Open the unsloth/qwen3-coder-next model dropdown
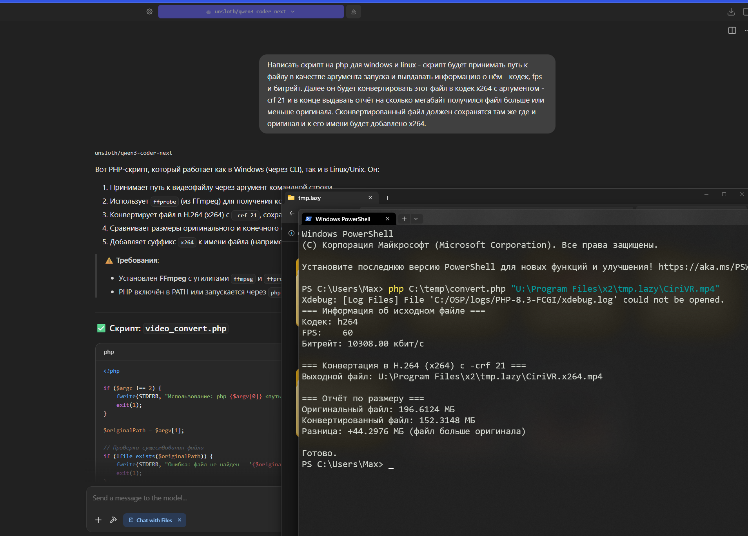Image resolution: width=748 pixels, height=536 pixels. tap(251, 12)
